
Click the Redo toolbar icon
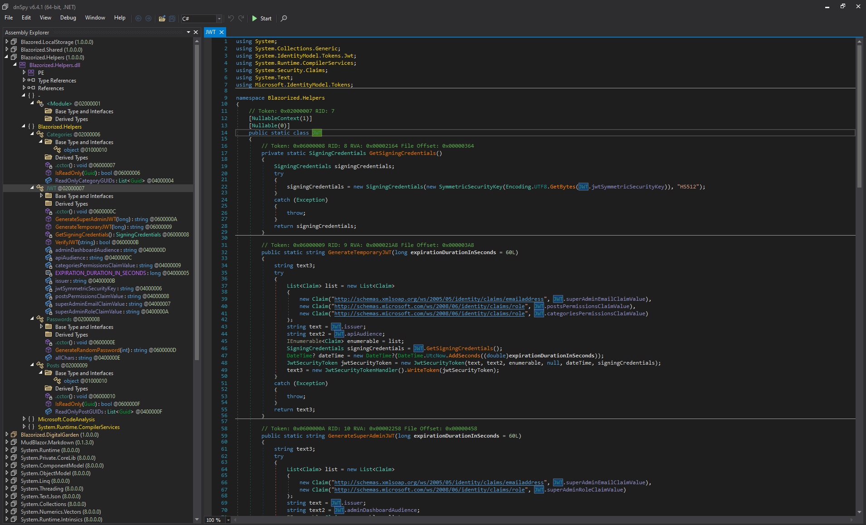(241, 18)
